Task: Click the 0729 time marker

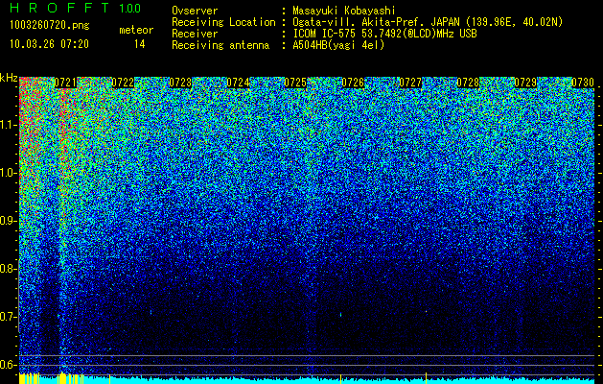Action: (525, 83)
